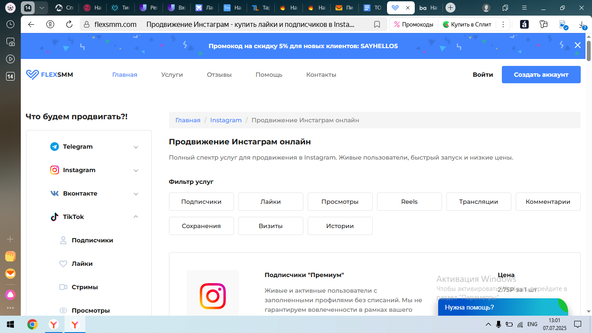Filter services by Сохранения

tap(202, 226)
